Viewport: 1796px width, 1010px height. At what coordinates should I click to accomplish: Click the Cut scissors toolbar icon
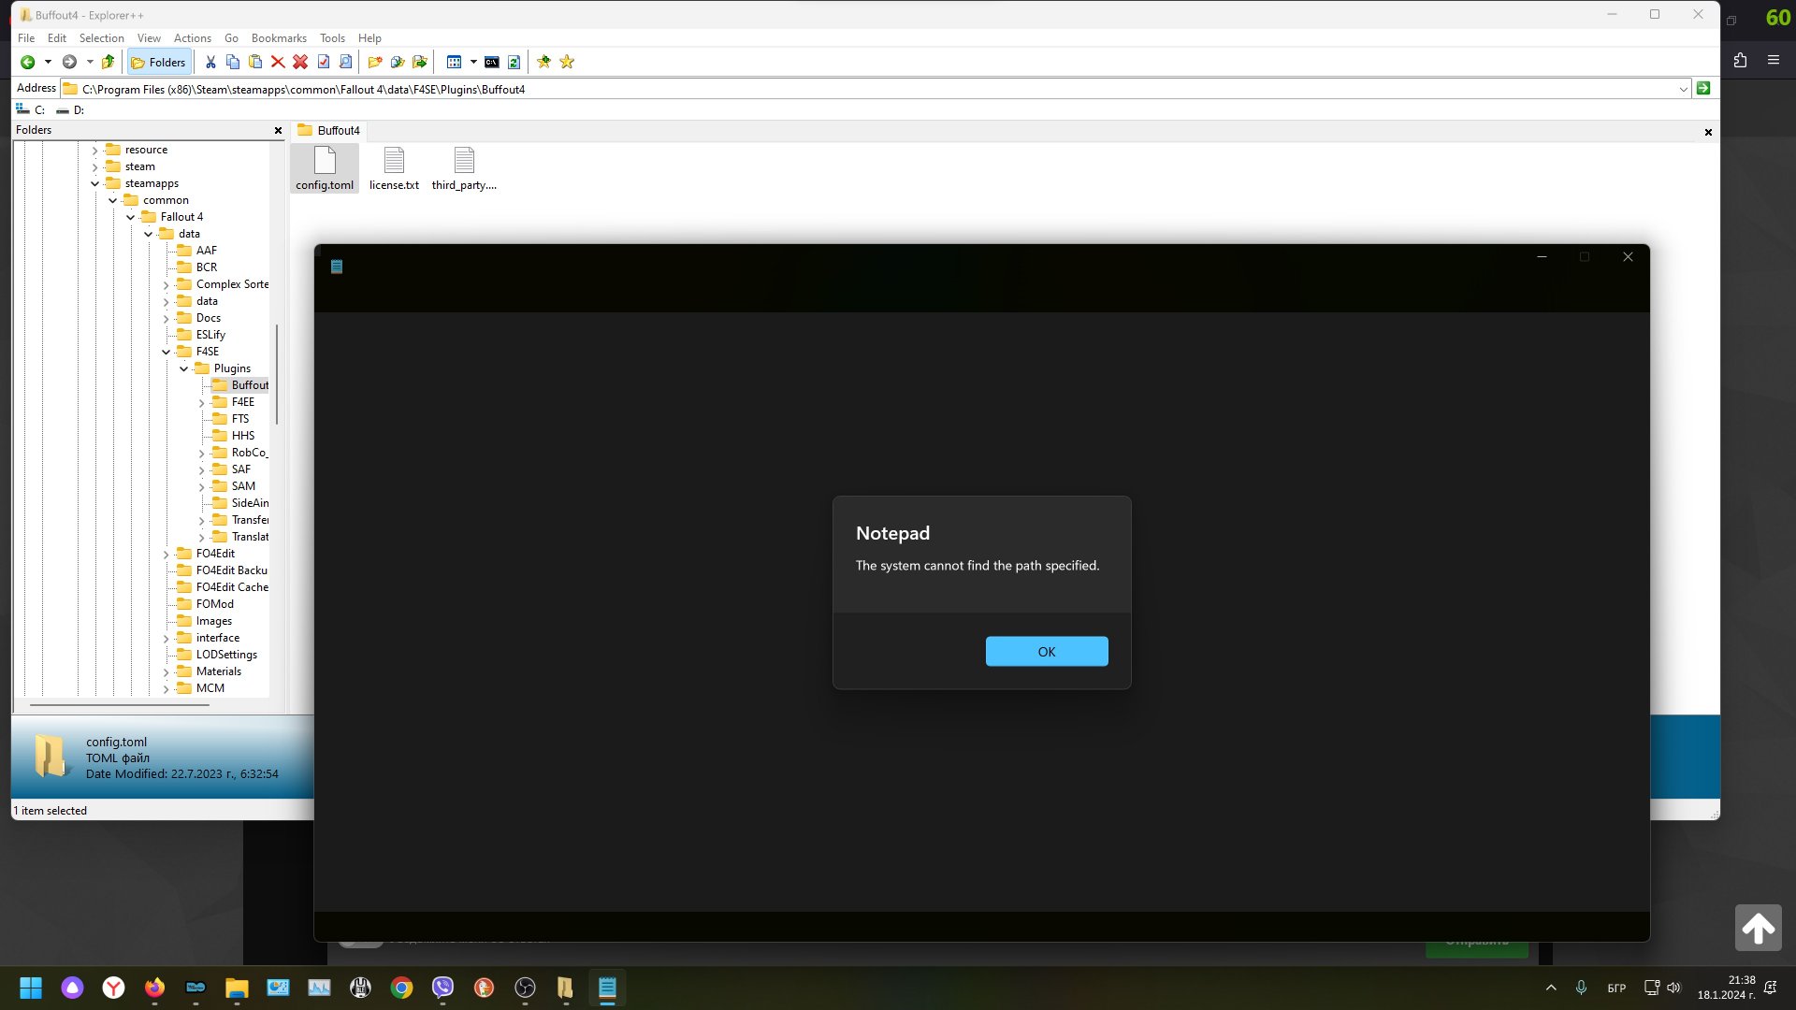click(x=210, y=62)
